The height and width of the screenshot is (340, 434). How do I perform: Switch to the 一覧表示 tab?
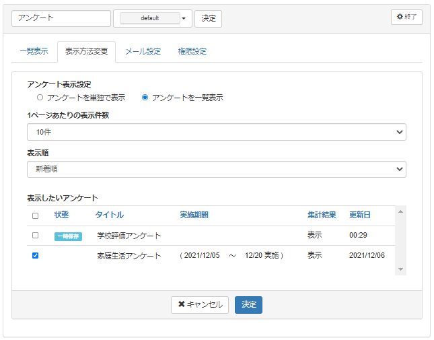[x=34, y=51]
